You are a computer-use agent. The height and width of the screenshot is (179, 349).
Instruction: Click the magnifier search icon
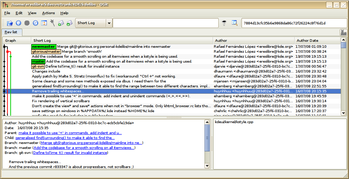[234, 23]
